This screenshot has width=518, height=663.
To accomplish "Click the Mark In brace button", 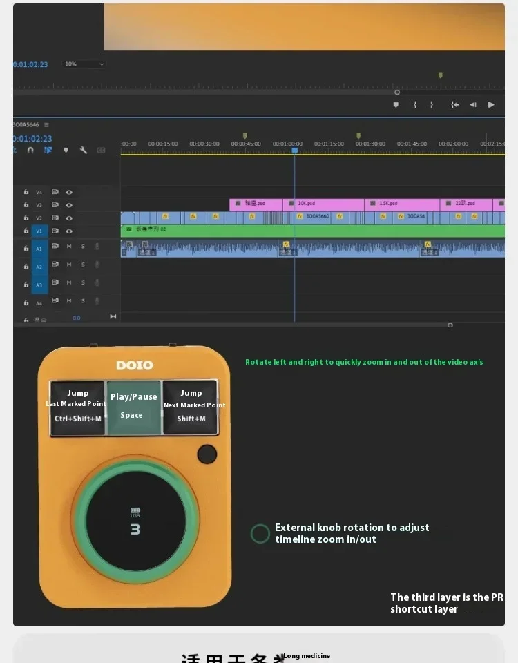I will point(415,104).
